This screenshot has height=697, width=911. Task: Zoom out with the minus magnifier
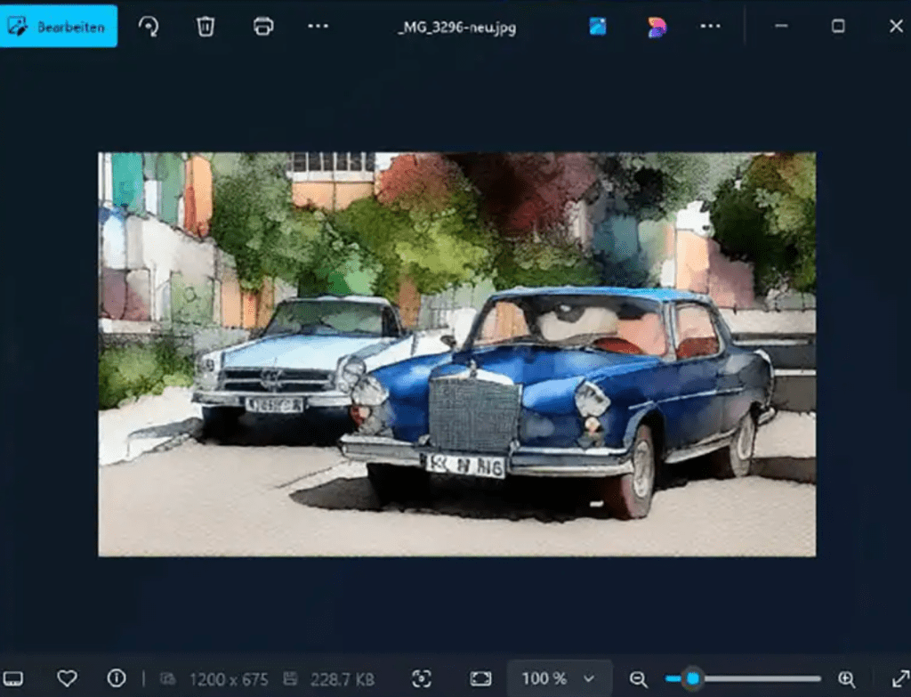[638, 679]
